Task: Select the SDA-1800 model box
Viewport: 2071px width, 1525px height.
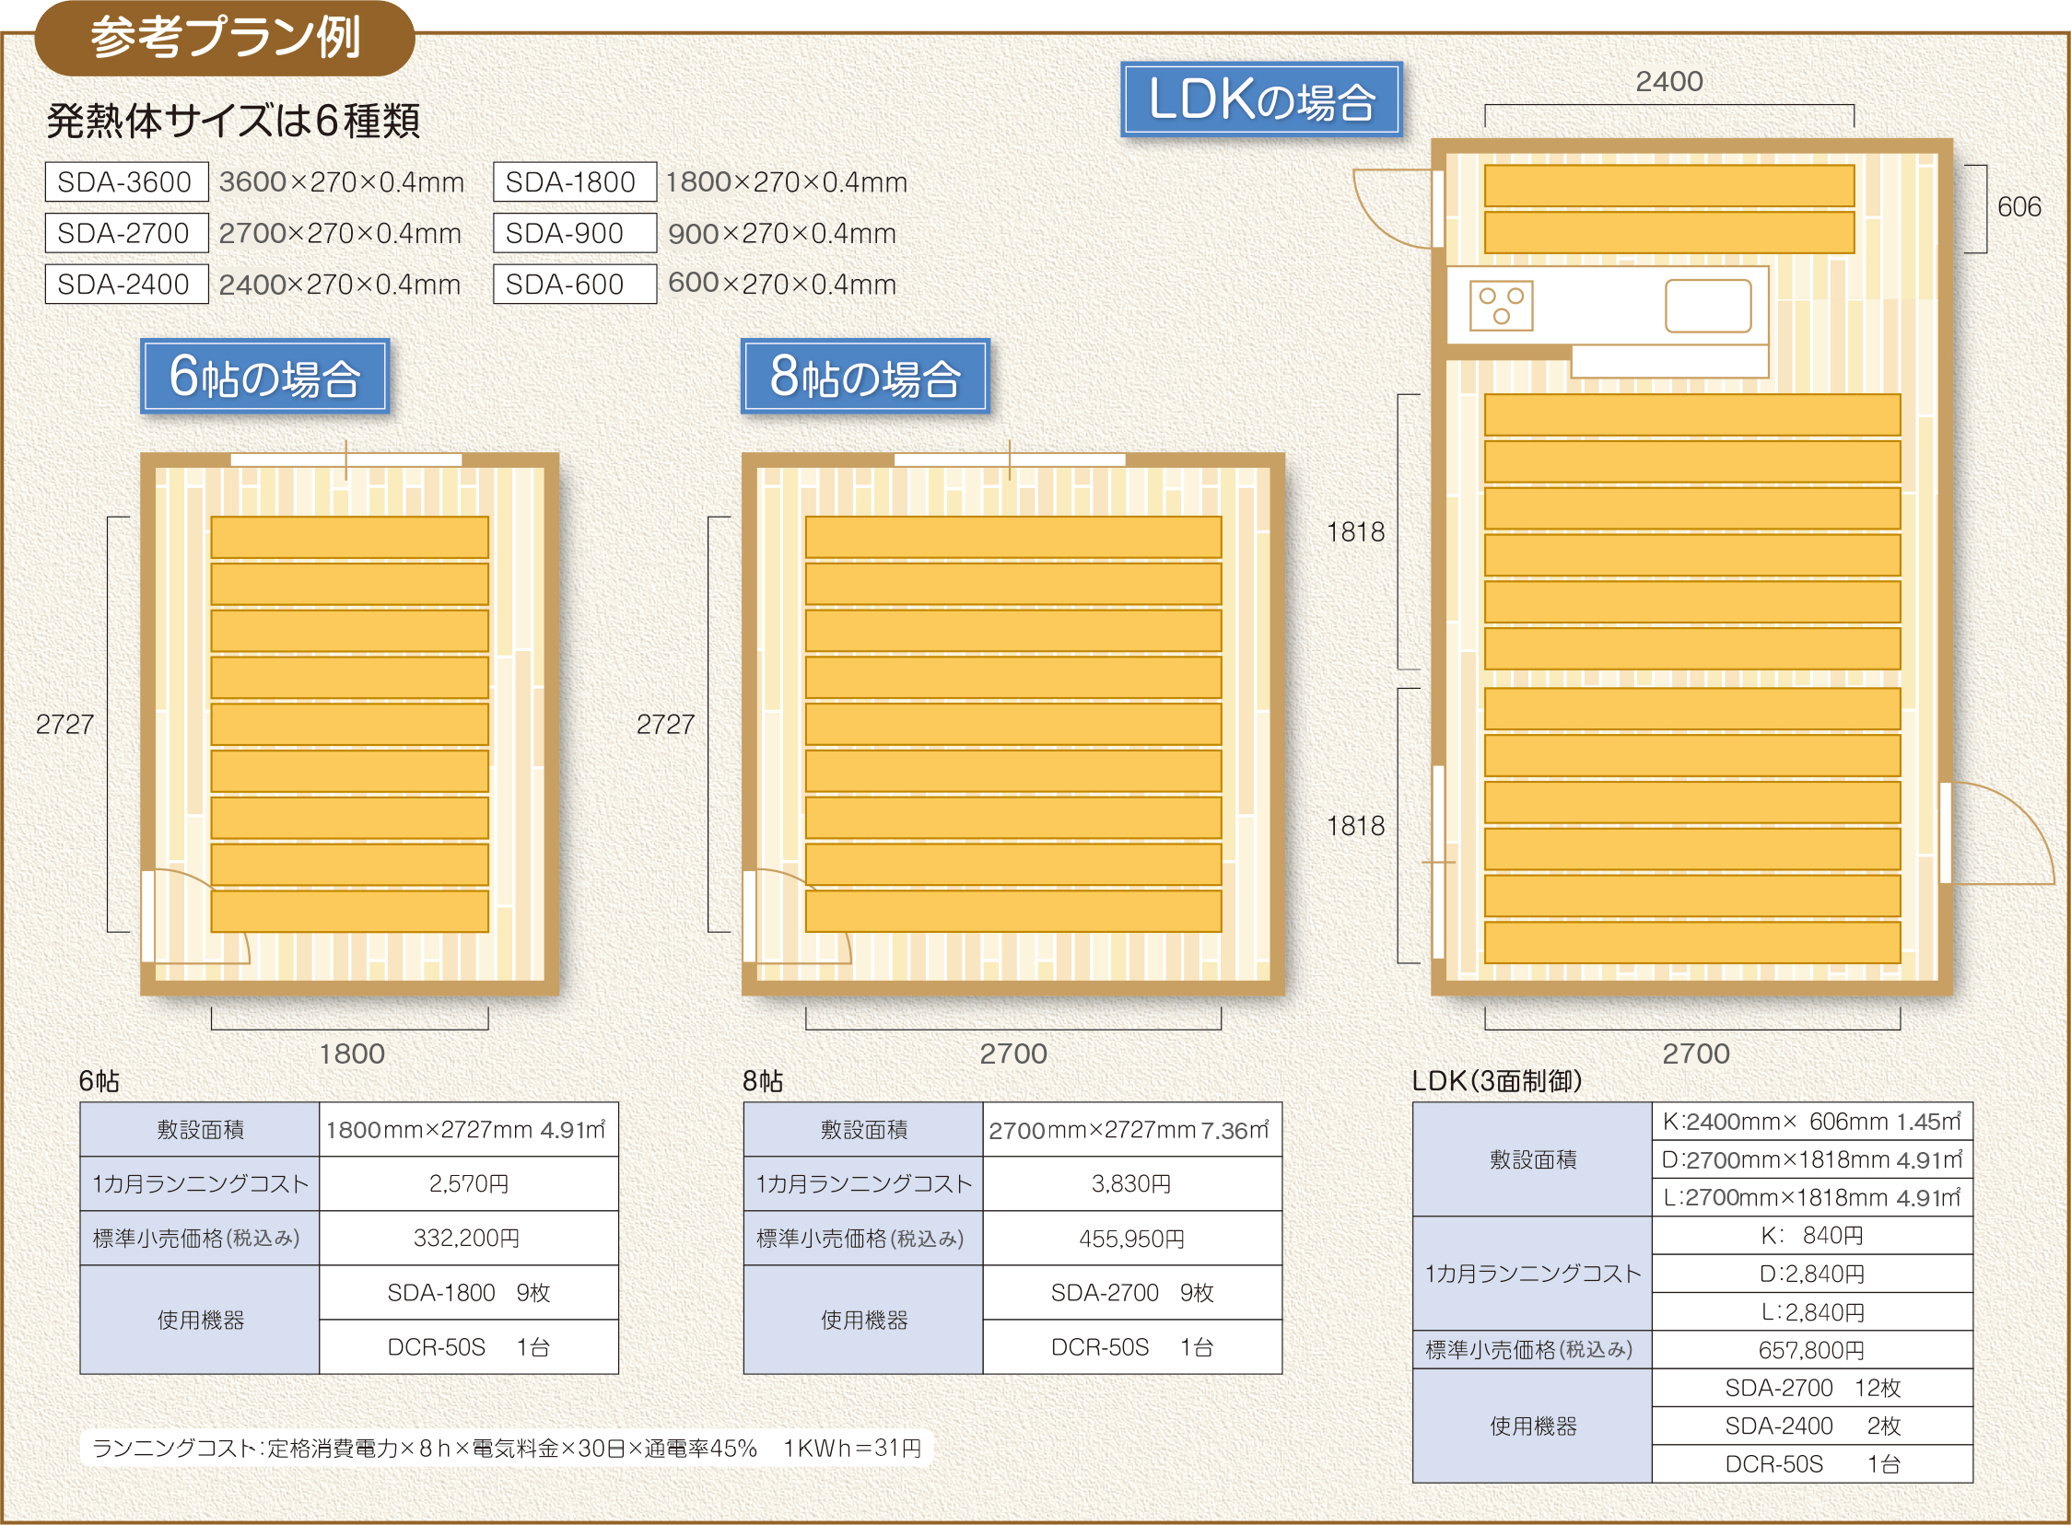Action: tap(574, 181)
